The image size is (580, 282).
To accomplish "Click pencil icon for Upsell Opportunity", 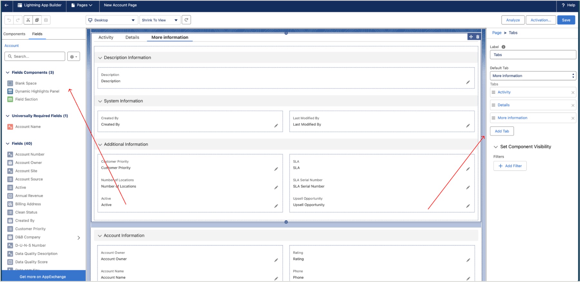I will (468, 206).
